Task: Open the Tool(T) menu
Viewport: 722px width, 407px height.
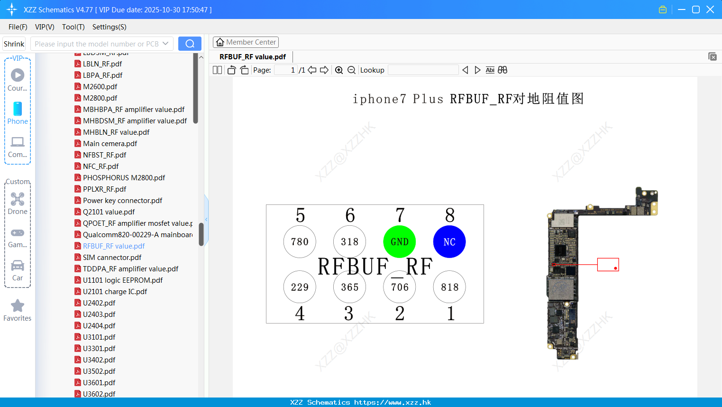Action: (73, 27)
